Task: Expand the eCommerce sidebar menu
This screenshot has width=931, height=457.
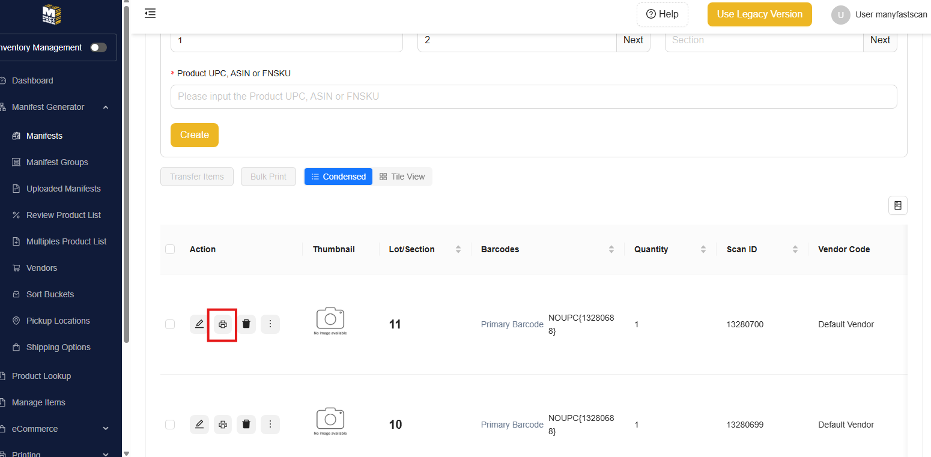Action: pyautogui.click(x=106, y=429)
